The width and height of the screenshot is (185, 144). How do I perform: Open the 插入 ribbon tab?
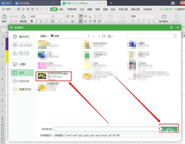(x=62, y=9)
